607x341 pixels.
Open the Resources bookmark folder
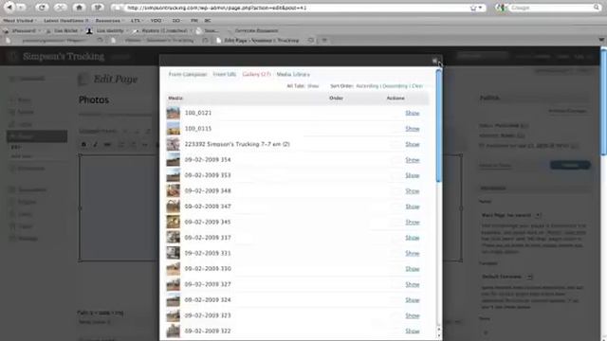[109, 21]
